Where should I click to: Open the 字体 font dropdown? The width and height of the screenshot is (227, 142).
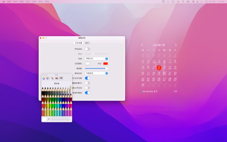pos(96,59)
